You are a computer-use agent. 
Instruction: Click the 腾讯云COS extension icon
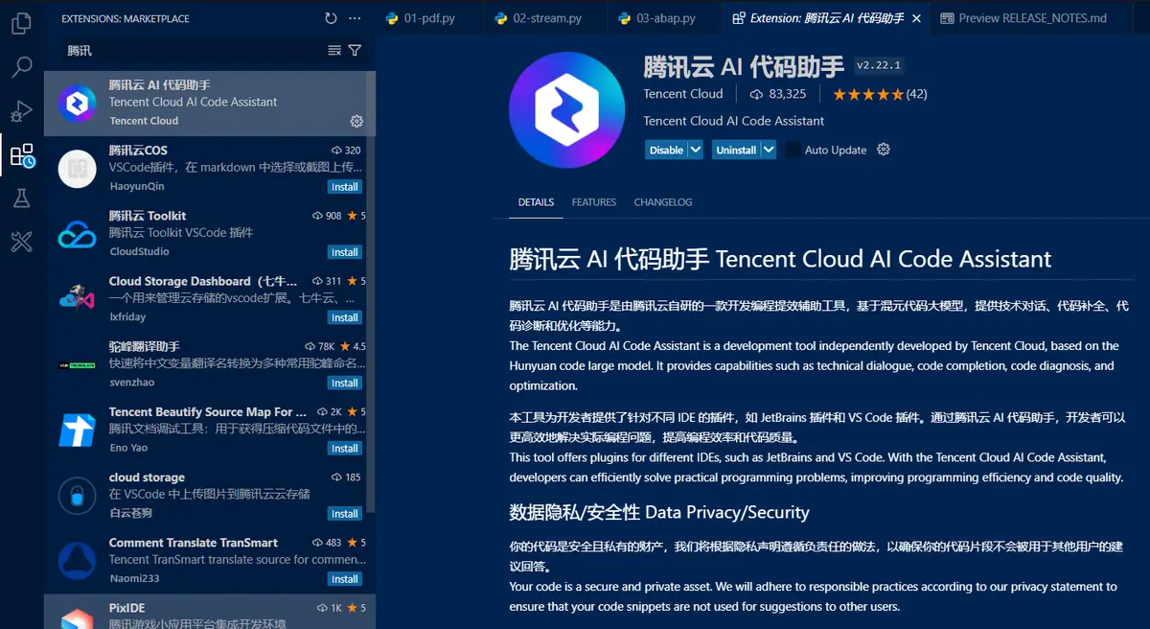77,169
